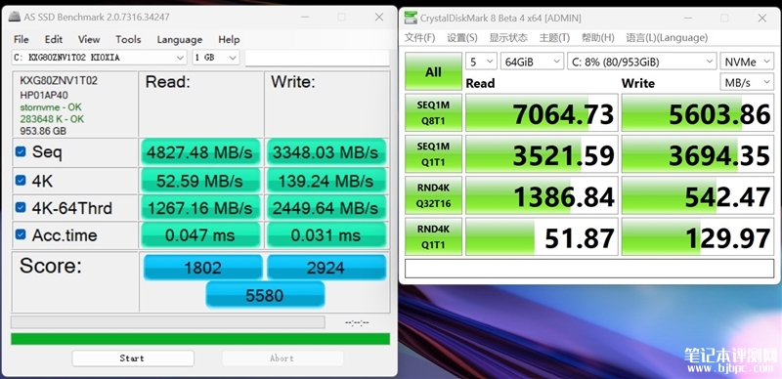
Task: Click the CrystalDiskMark title bar icon
Action: [x=410, y=18]
